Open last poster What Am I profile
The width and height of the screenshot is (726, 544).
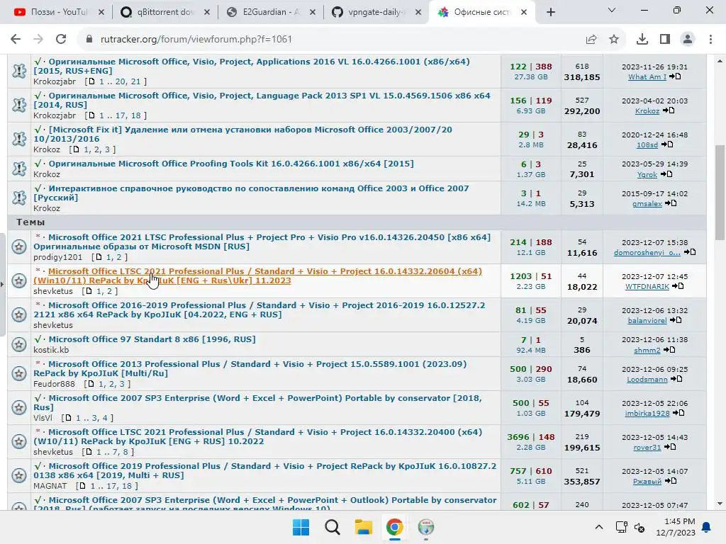647,76
